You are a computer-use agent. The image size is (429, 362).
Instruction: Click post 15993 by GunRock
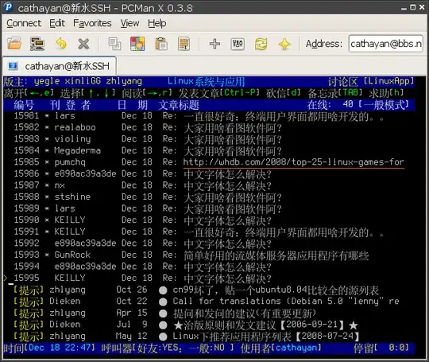point(209,255)
